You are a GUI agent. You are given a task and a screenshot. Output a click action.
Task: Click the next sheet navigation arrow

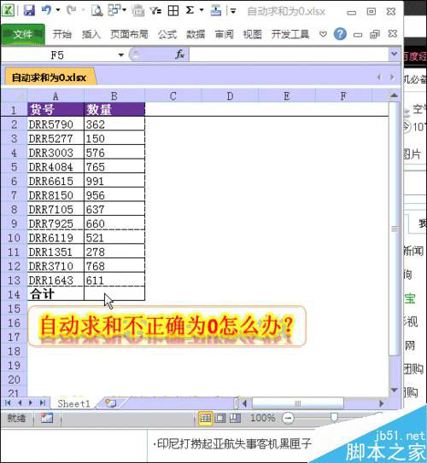[31, 402]
